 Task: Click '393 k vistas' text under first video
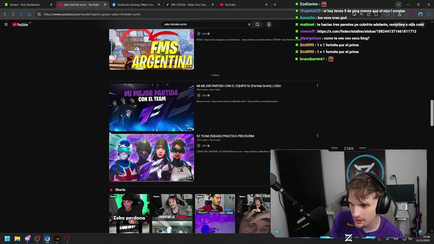(202, 90)
